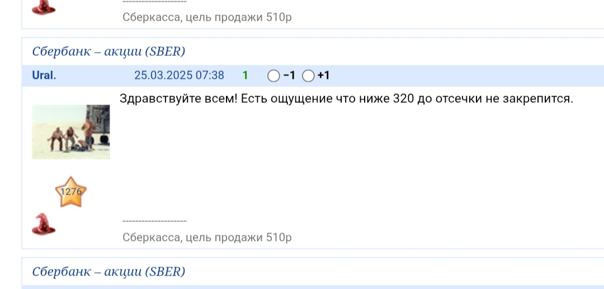Click the number 320 in the post message
Viewport: 604px width, 289px height.
[403, 99]
